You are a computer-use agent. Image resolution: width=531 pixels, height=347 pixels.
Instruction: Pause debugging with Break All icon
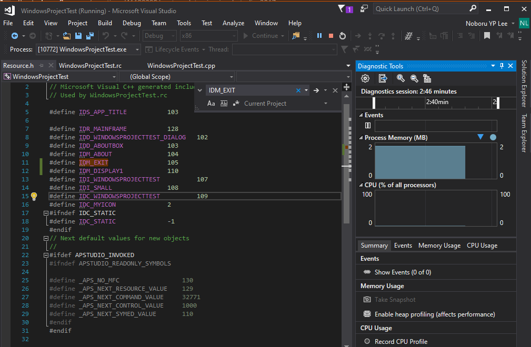click(x=319, y=36)
